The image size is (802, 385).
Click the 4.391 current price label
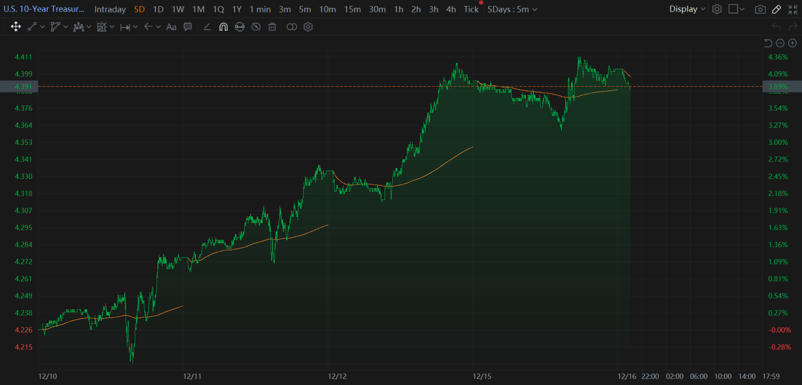click(23, 87)
